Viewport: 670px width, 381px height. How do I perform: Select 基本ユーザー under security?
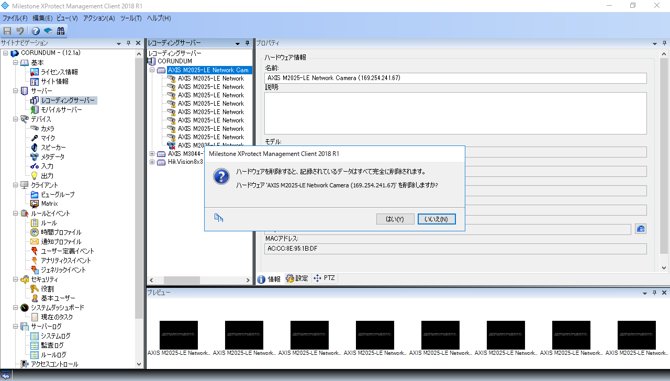click(58, 298)
